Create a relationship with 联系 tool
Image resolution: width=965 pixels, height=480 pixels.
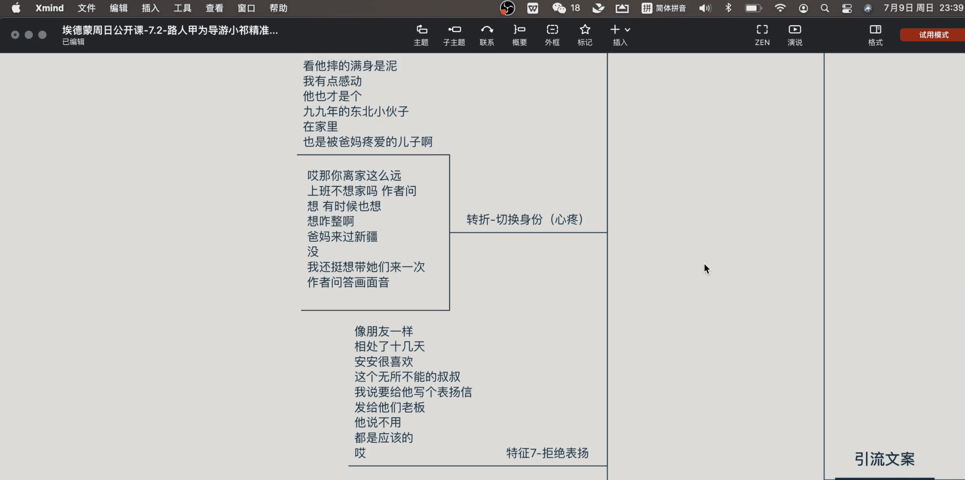click(x=487, y=35)
